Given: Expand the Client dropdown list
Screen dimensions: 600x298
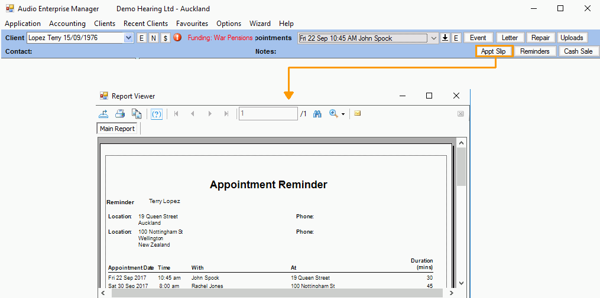Looking at the screenshot, I should pos(129,38).
